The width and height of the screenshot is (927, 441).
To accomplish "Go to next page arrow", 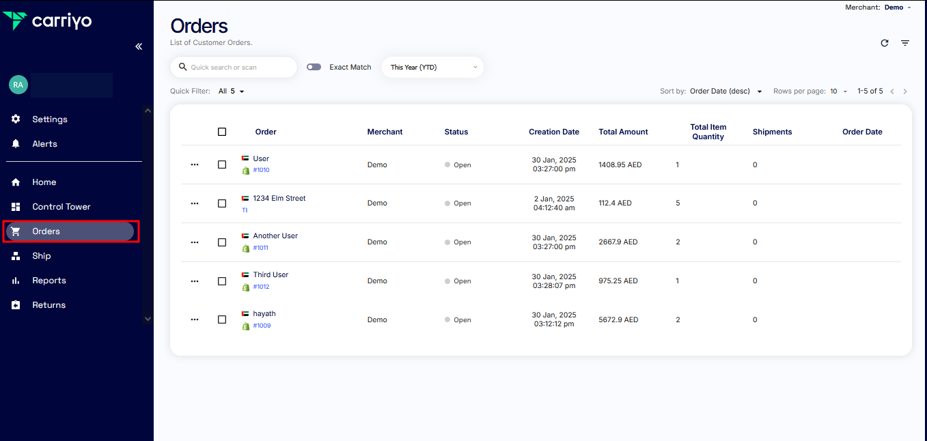I will (x=905, y=91).
